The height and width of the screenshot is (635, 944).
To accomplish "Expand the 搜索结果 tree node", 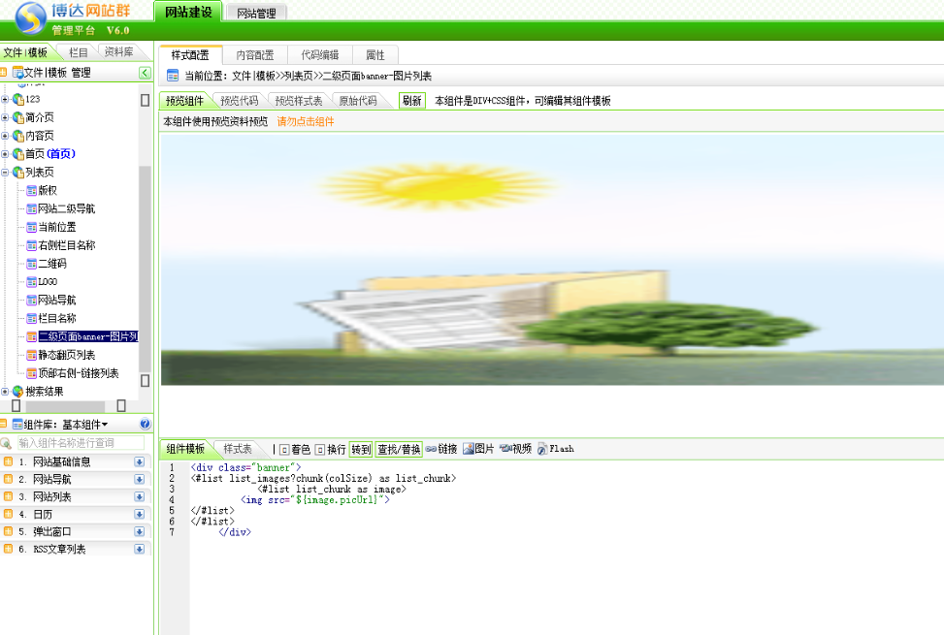I will pos(5,392).
